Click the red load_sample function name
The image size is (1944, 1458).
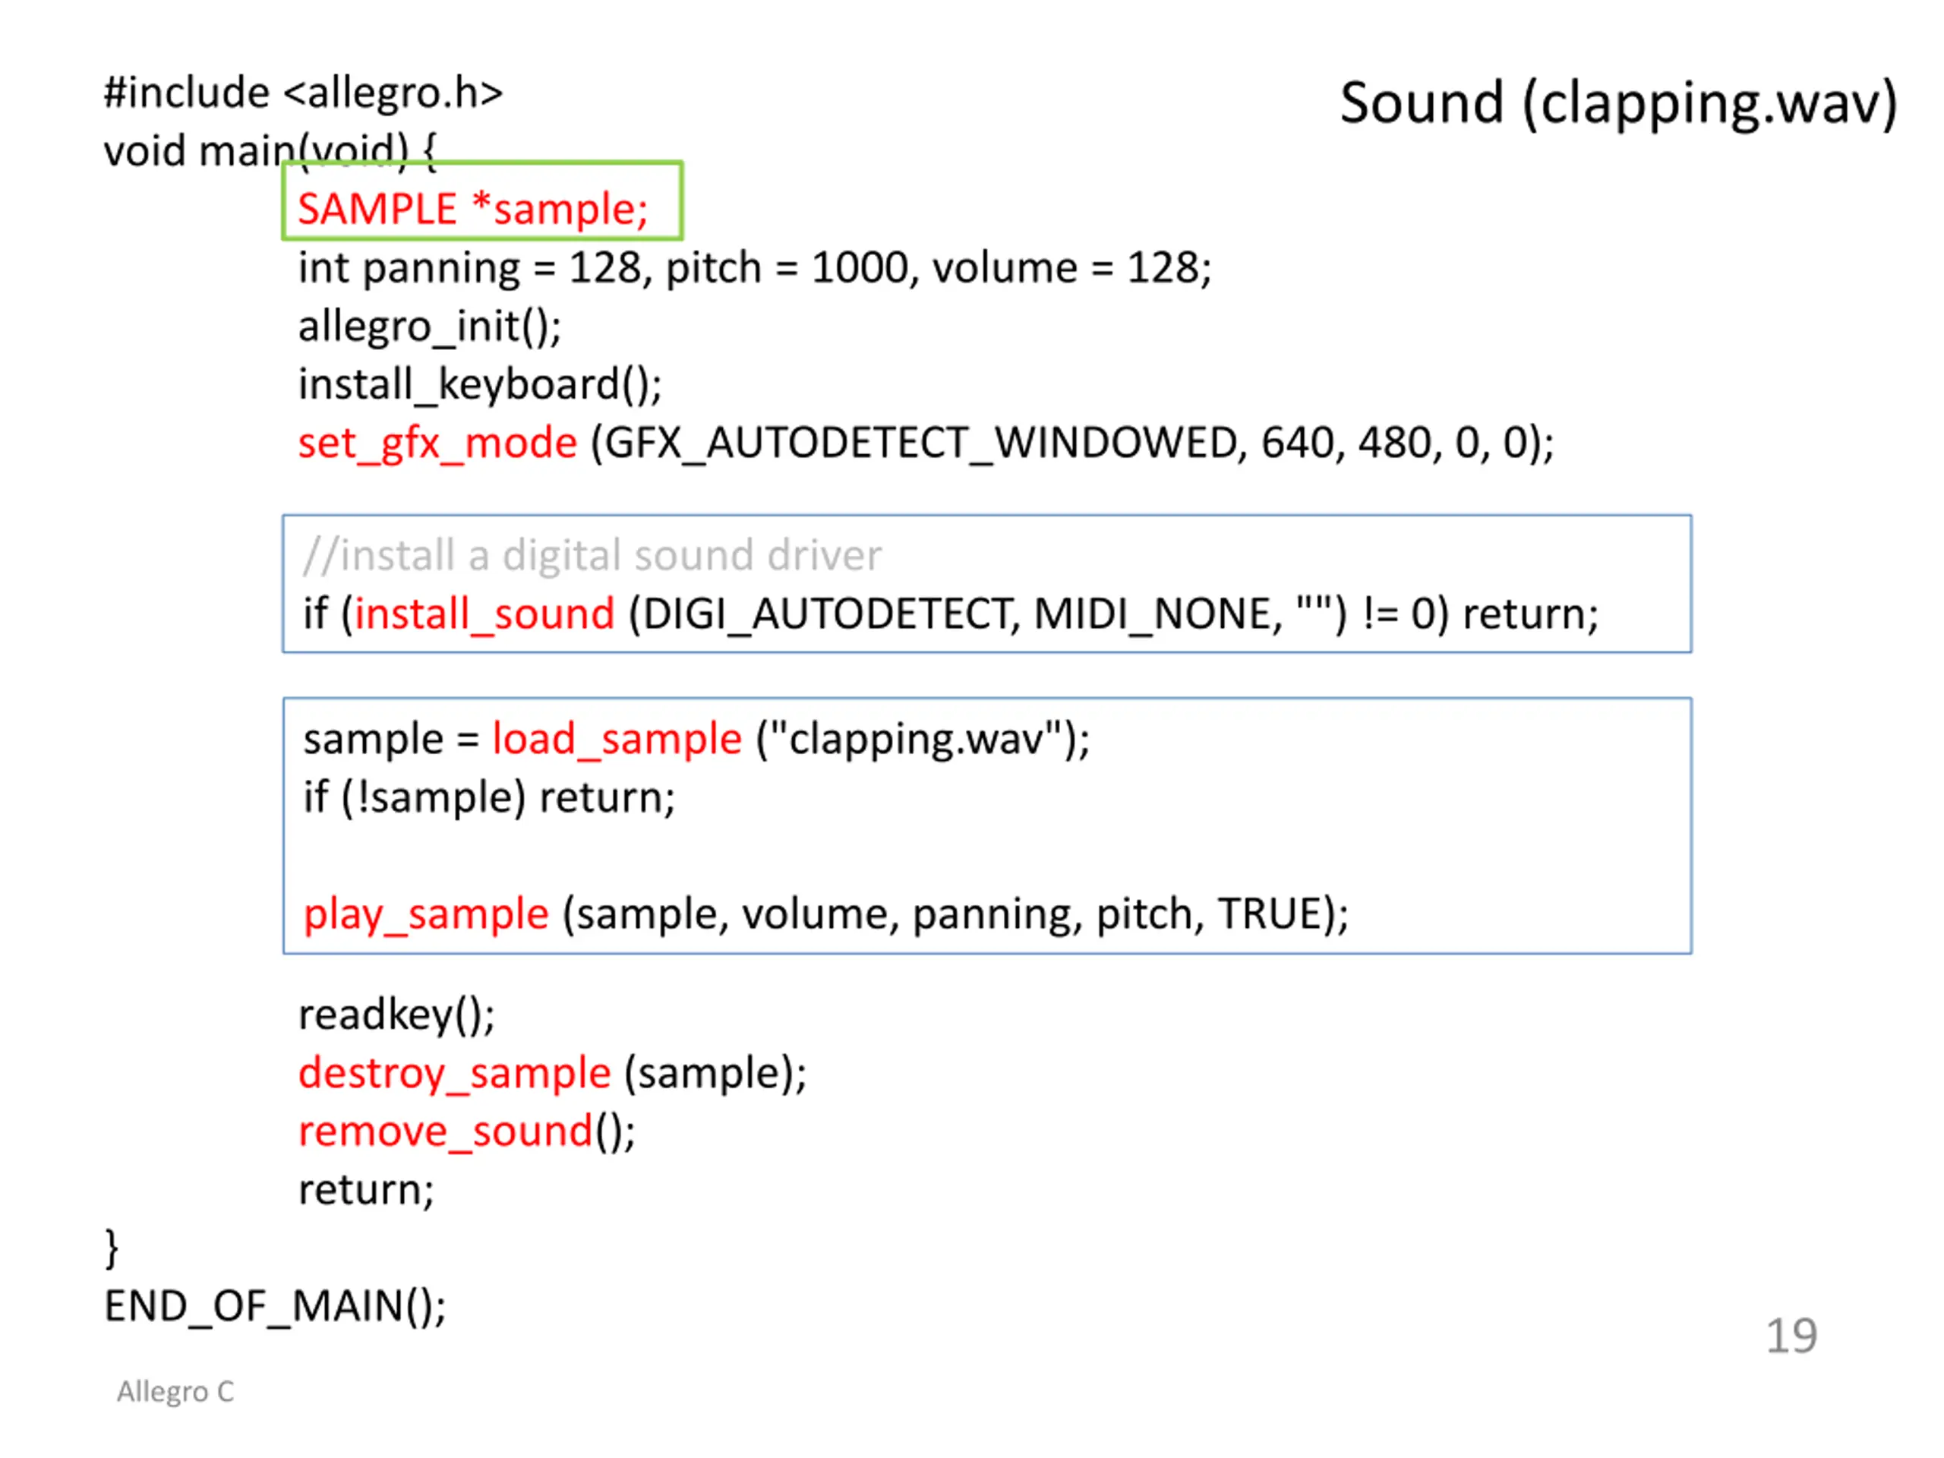(x=617, y=738)
